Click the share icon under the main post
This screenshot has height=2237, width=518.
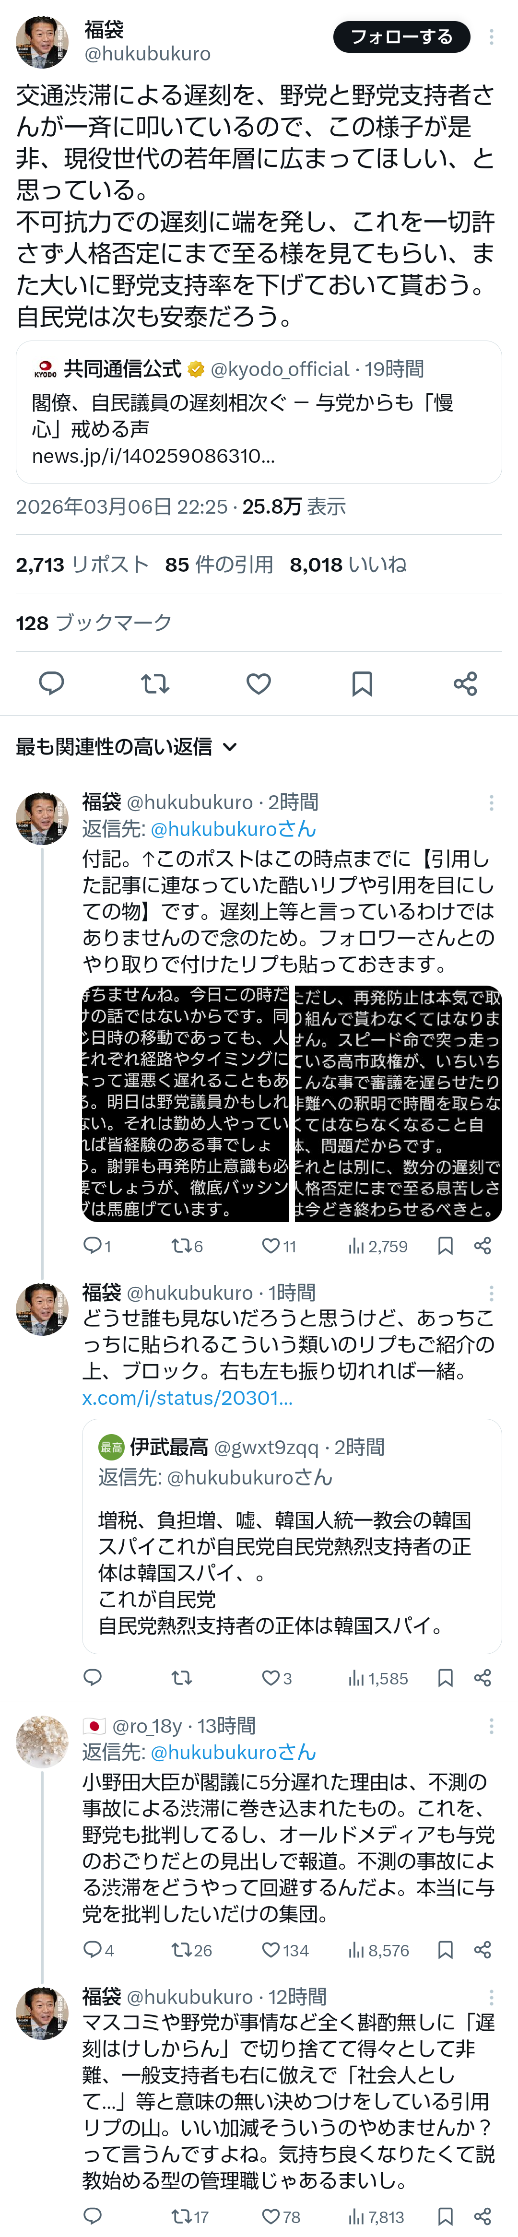point(465,683)
